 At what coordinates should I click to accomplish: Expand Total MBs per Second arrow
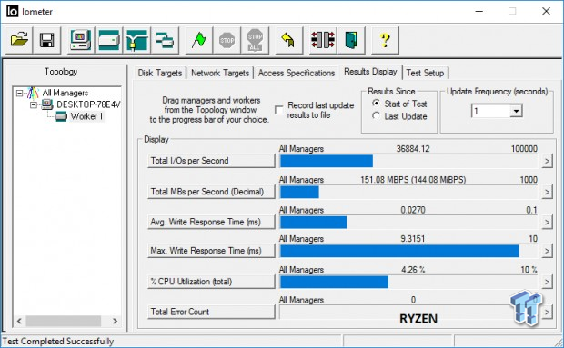pos(547,192)
